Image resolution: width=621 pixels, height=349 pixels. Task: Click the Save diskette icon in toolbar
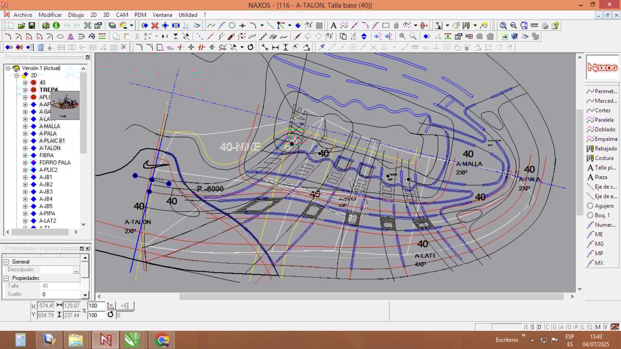click(x=31, y=26)
